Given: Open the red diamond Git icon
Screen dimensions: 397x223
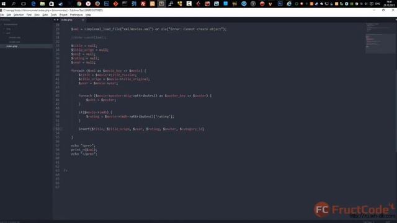Looking at the screenshot, I should click(x=116, y=4).
